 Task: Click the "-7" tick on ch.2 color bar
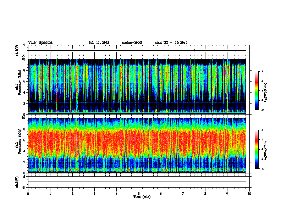tap(262, 140)
